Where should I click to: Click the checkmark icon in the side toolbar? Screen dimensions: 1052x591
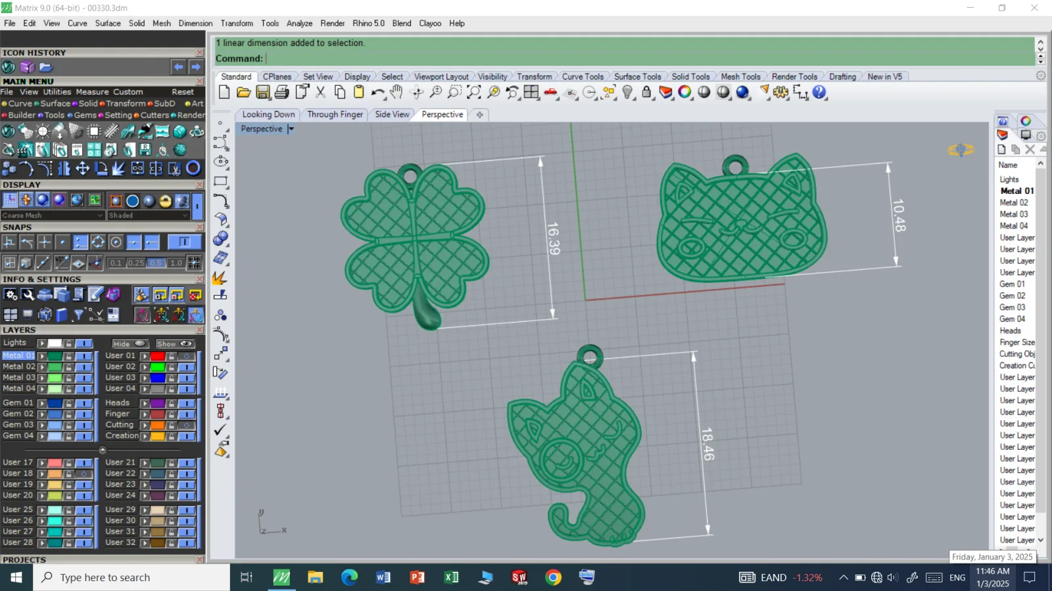click(x=220, y=430)
